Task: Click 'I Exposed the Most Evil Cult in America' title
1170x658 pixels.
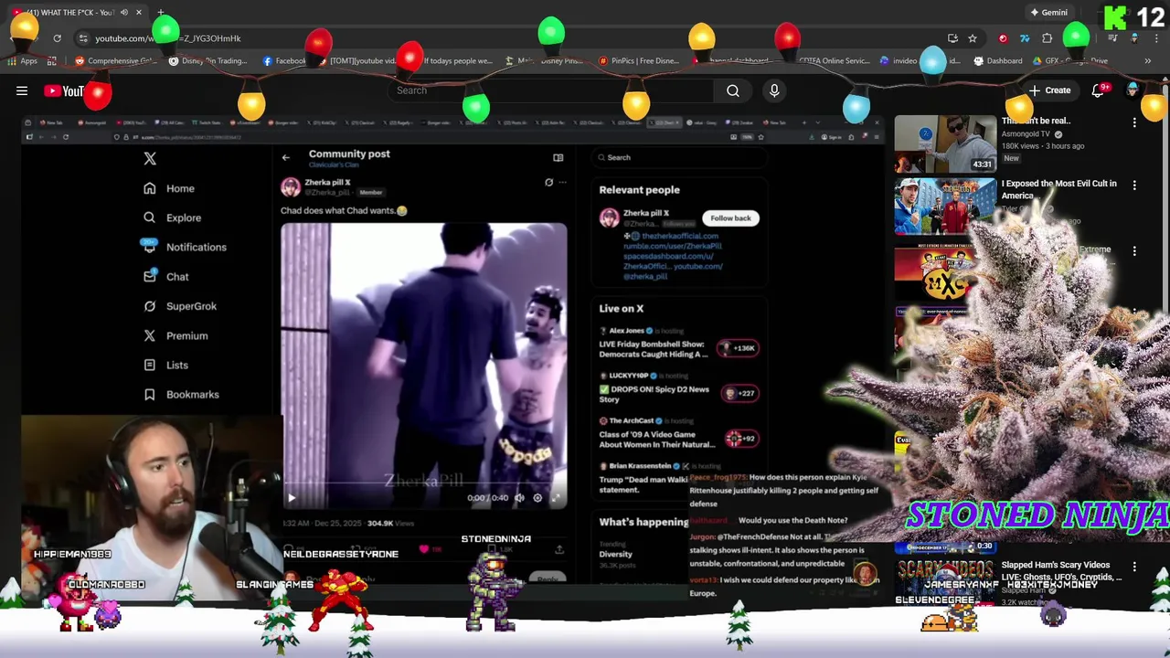Action: point(1058,189)
